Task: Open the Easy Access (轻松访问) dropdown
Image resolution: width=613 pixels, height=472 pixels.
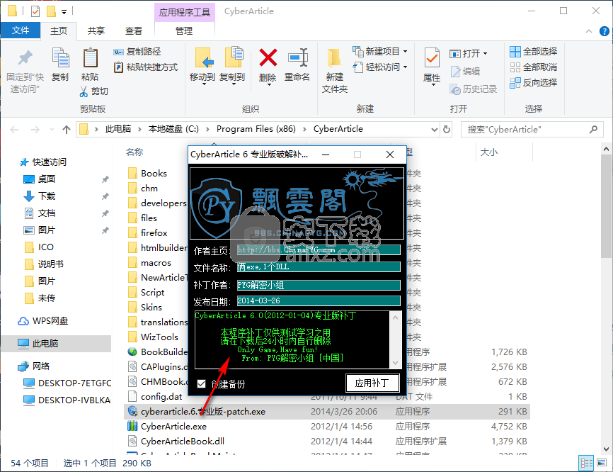Action: (x=380, y=67)
